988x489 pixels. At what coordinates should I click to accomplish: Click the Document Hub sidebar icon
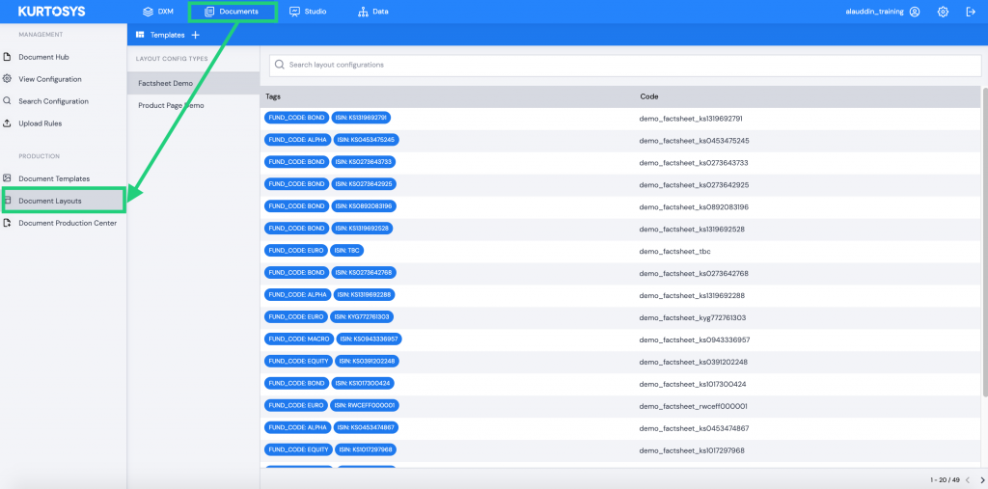8,57
